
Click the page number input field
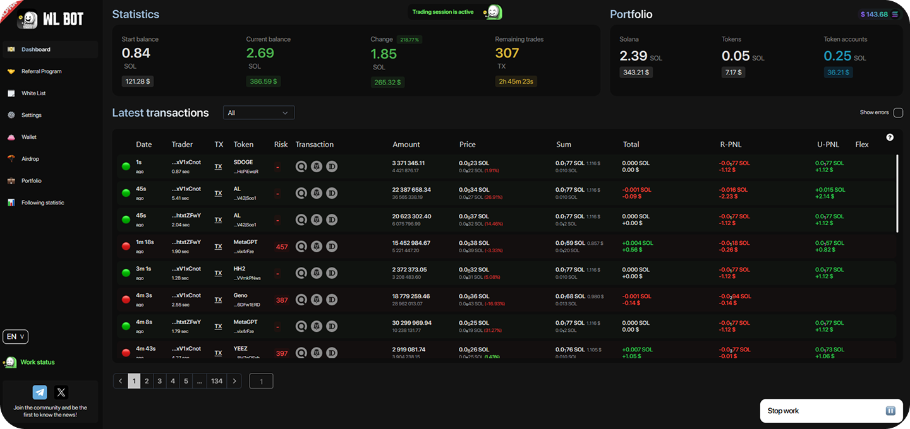pyautogui.click(x=261, y=381)
